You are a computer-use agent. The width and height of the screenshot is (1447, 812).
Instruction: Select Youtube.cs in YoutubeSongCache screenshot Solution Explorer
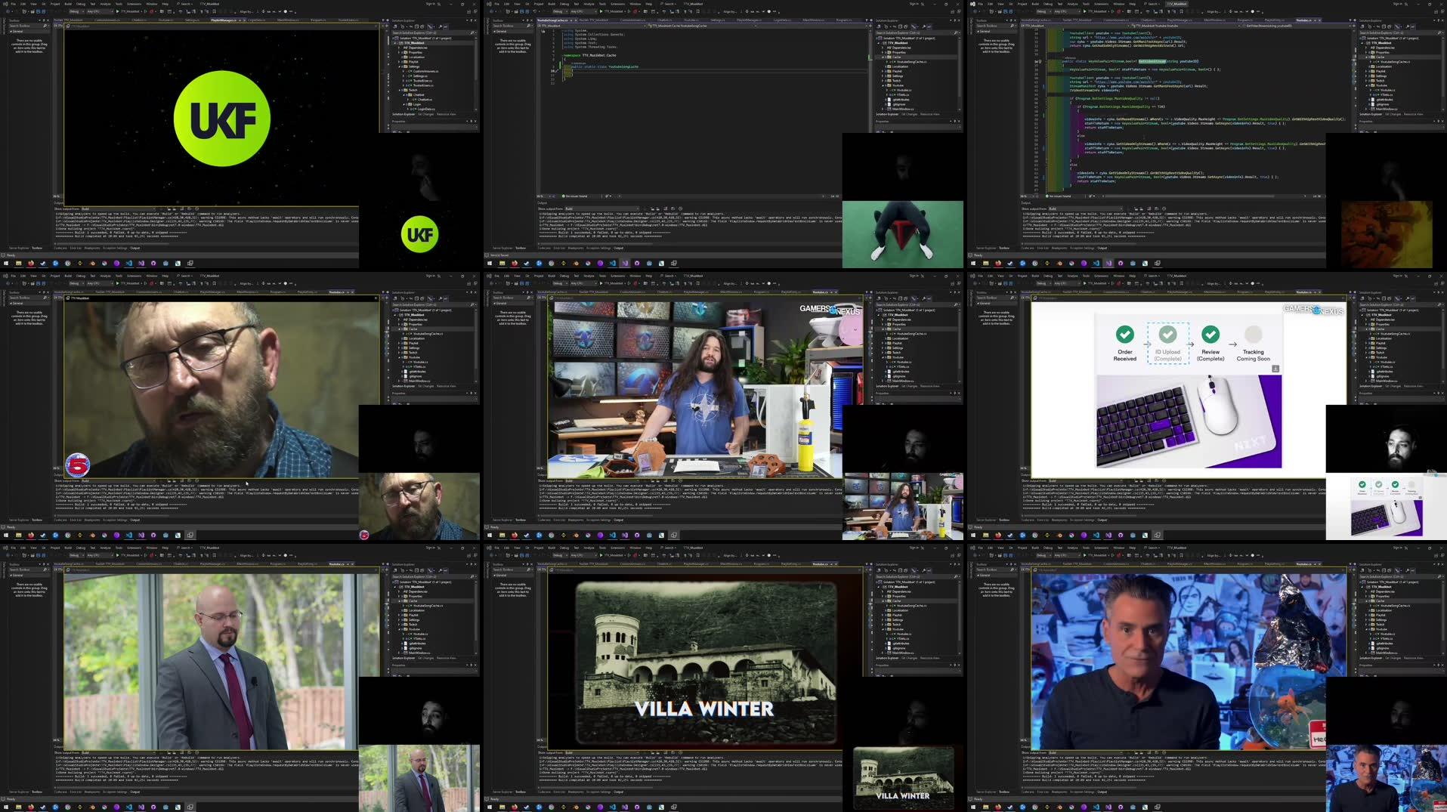(x=904, y=91)
